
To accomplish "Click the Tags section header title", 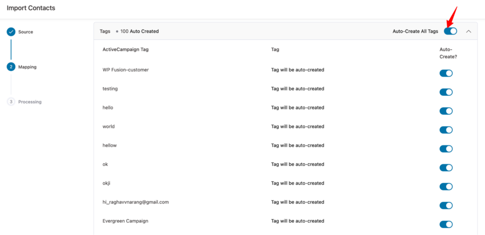I will tap(105, 31).
